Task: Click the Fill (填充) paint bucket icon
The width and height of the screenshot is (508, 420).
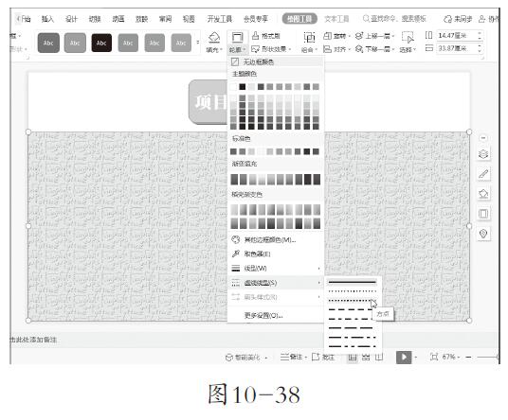Action: (214, 38)
